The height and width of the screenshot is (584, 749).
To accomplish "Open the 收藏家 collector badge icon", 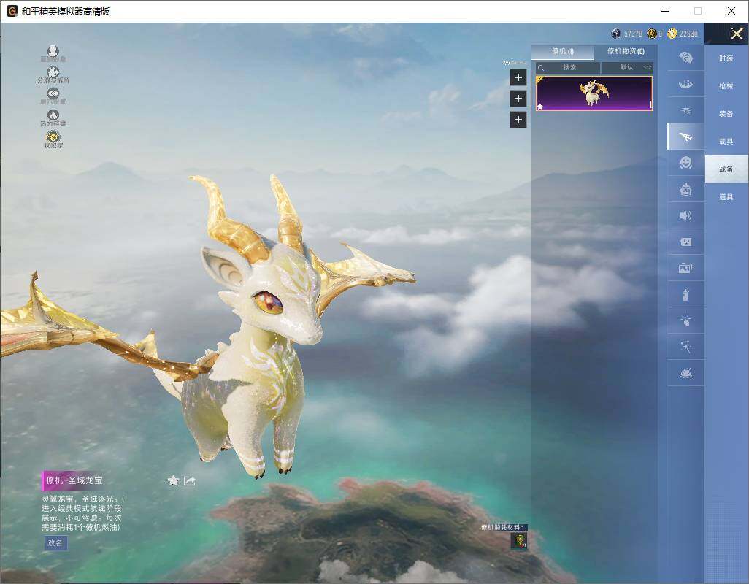I will point(53,137).
